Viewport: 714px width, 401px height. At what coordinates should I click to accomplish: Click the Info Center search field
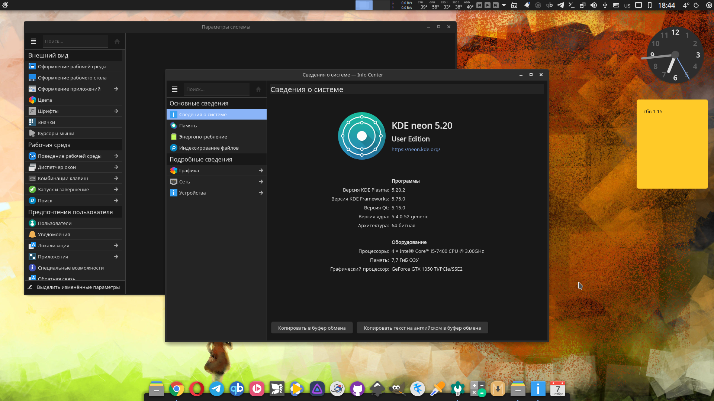[x=217, y=89]
